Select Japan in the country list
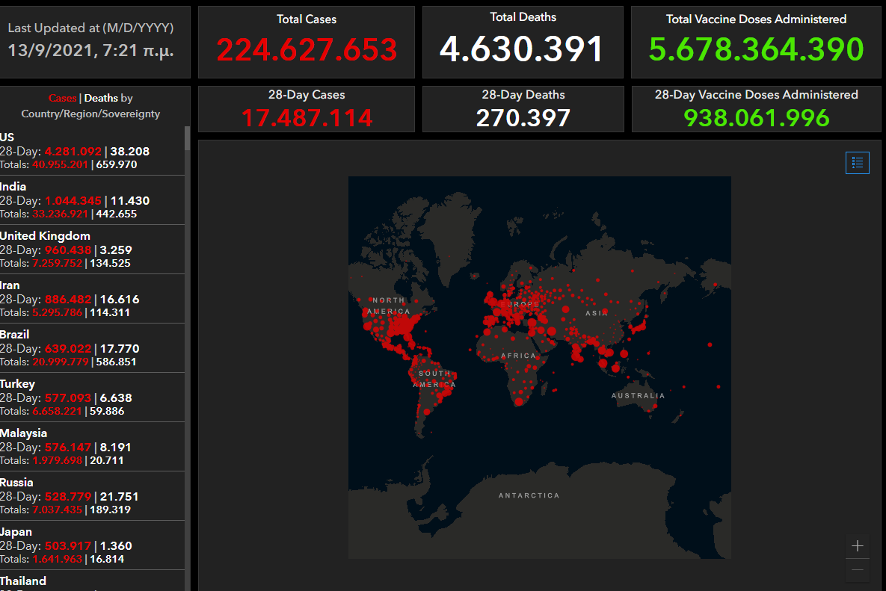Viewport: 886px width, 591px height. (x=90, y=545)
